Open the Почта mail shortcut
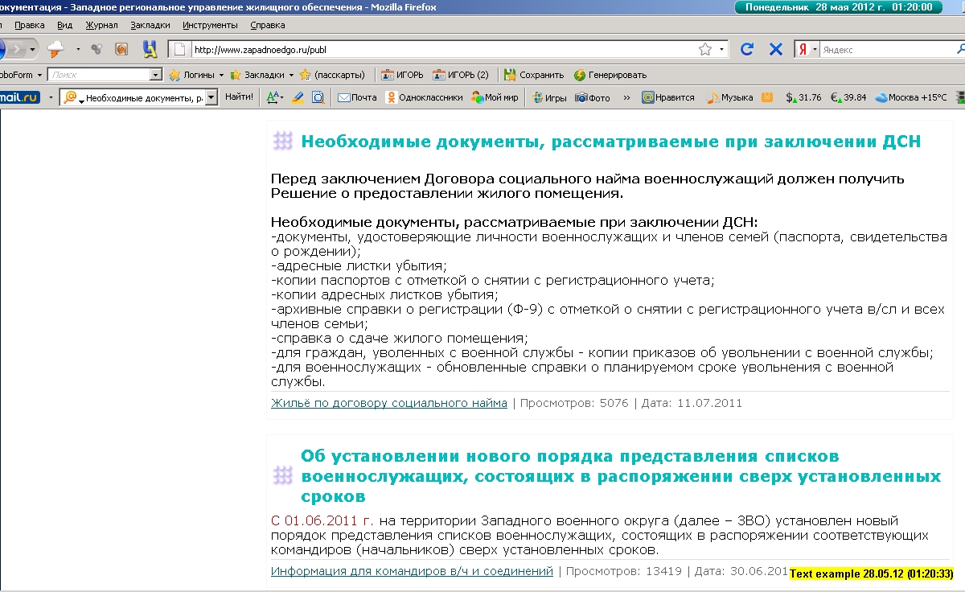965x592 pixels. point(357,97)
